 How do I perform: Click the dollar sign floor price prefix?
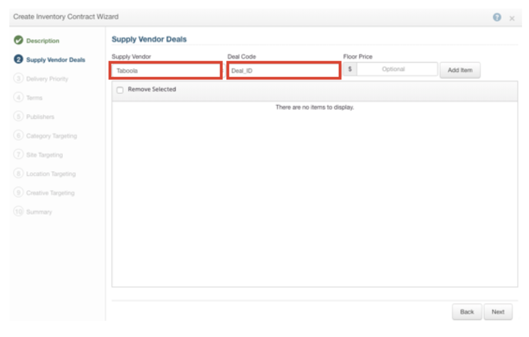pyautogui.click(x=350, y=69)
